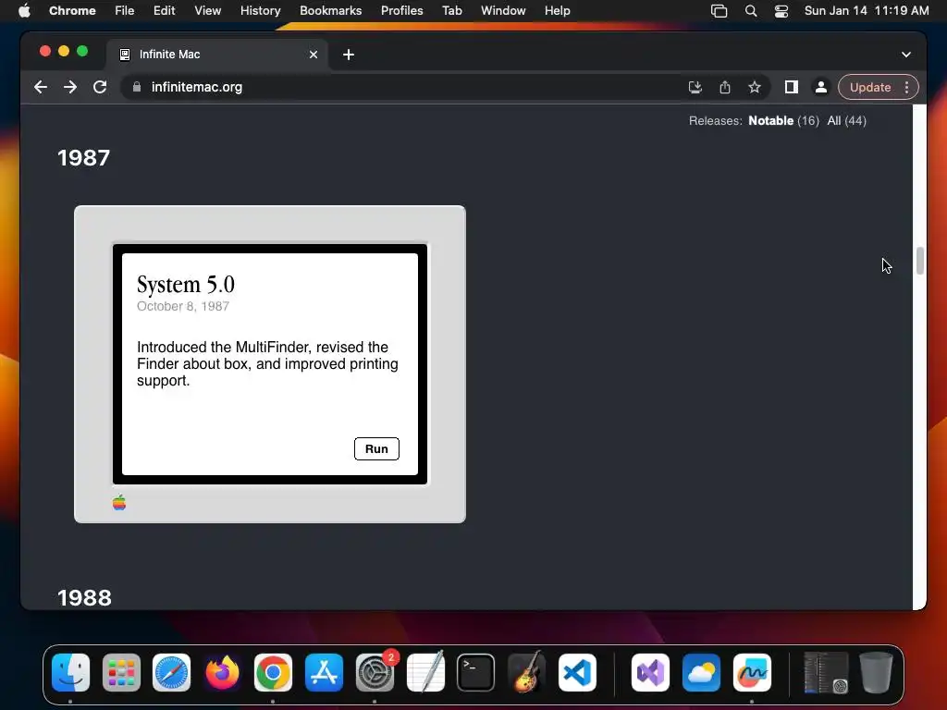Open the Bookmarks menu

point(330,11)
